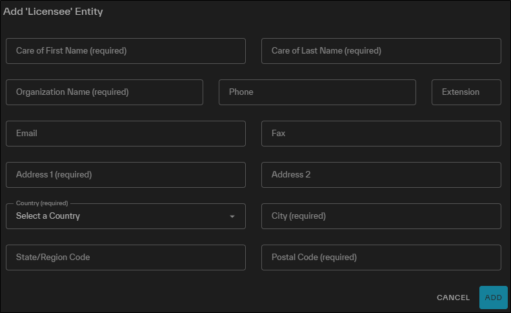This screenshot has width=511, height=313.
Task: Click the 'Select a Country' combo box
Action: point(125,216)
